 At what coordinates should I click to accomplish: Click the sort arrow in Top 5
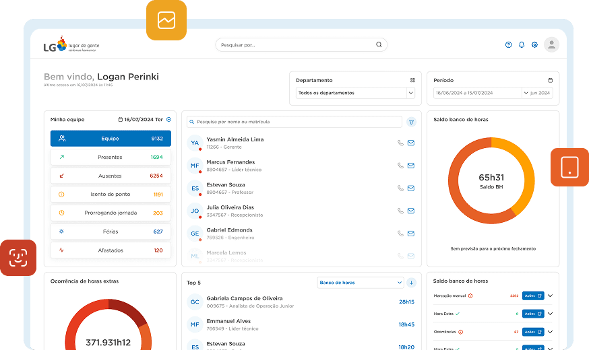411,283
